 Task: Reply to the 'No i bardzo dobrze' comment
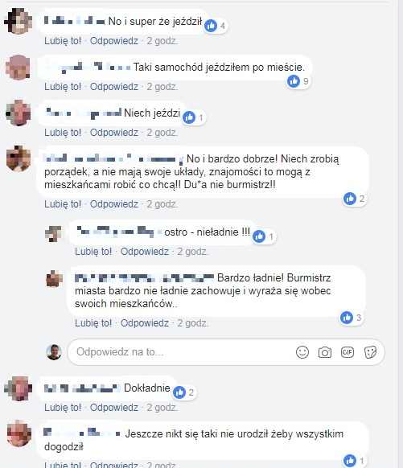114,204
